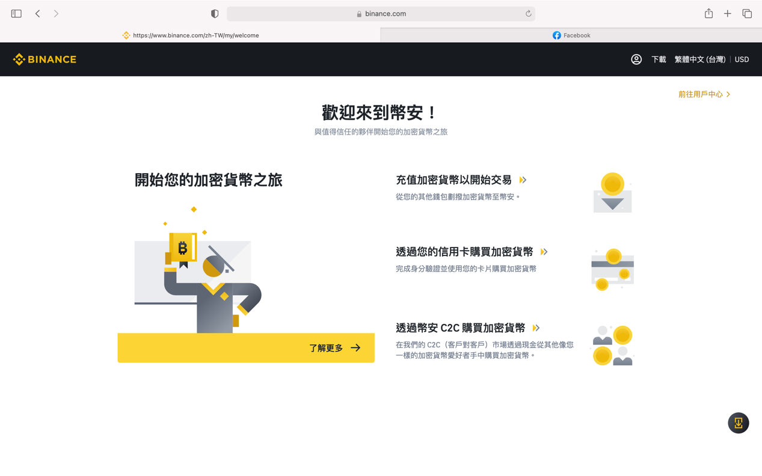Click subtitle 與值得信任的夥伴開始您的加密貨幣之旅
This screenshot has width=762, height=476.
click(381, 132)
